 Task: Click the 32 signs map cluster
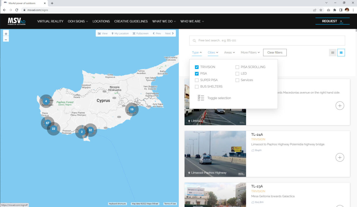pos(90,130)
